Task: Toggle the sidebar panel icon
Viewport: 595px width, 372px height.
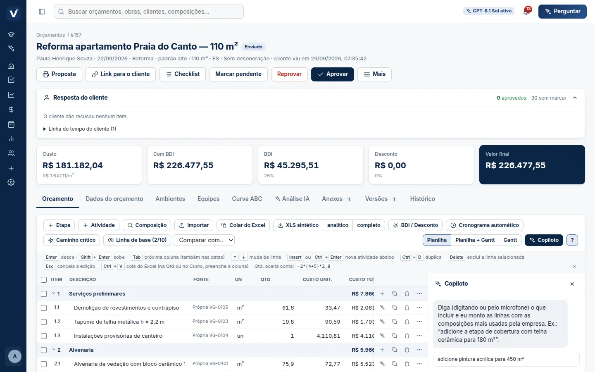Action: coord(42,12)
